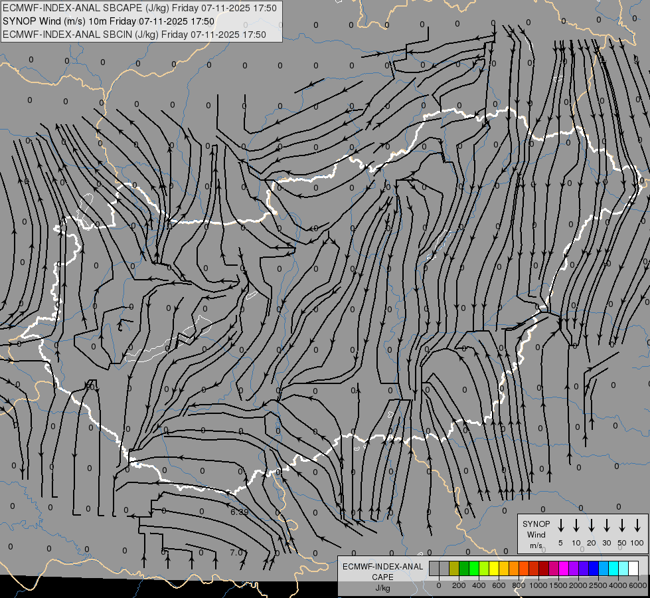Pick the dark green CAPE swatch
Viewport: 650px width, 598px height.
(x=464, y=569)
